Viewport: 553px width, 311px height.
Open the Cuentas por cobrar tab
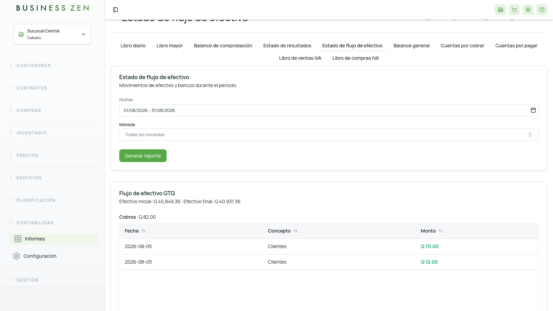[462, 46]
